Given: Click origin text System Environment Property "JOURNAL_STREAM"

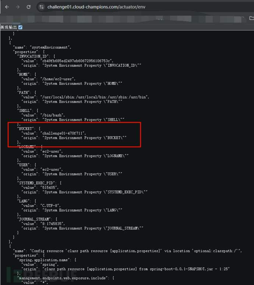Looking at the screenshot, I should [x=93, y=228].
